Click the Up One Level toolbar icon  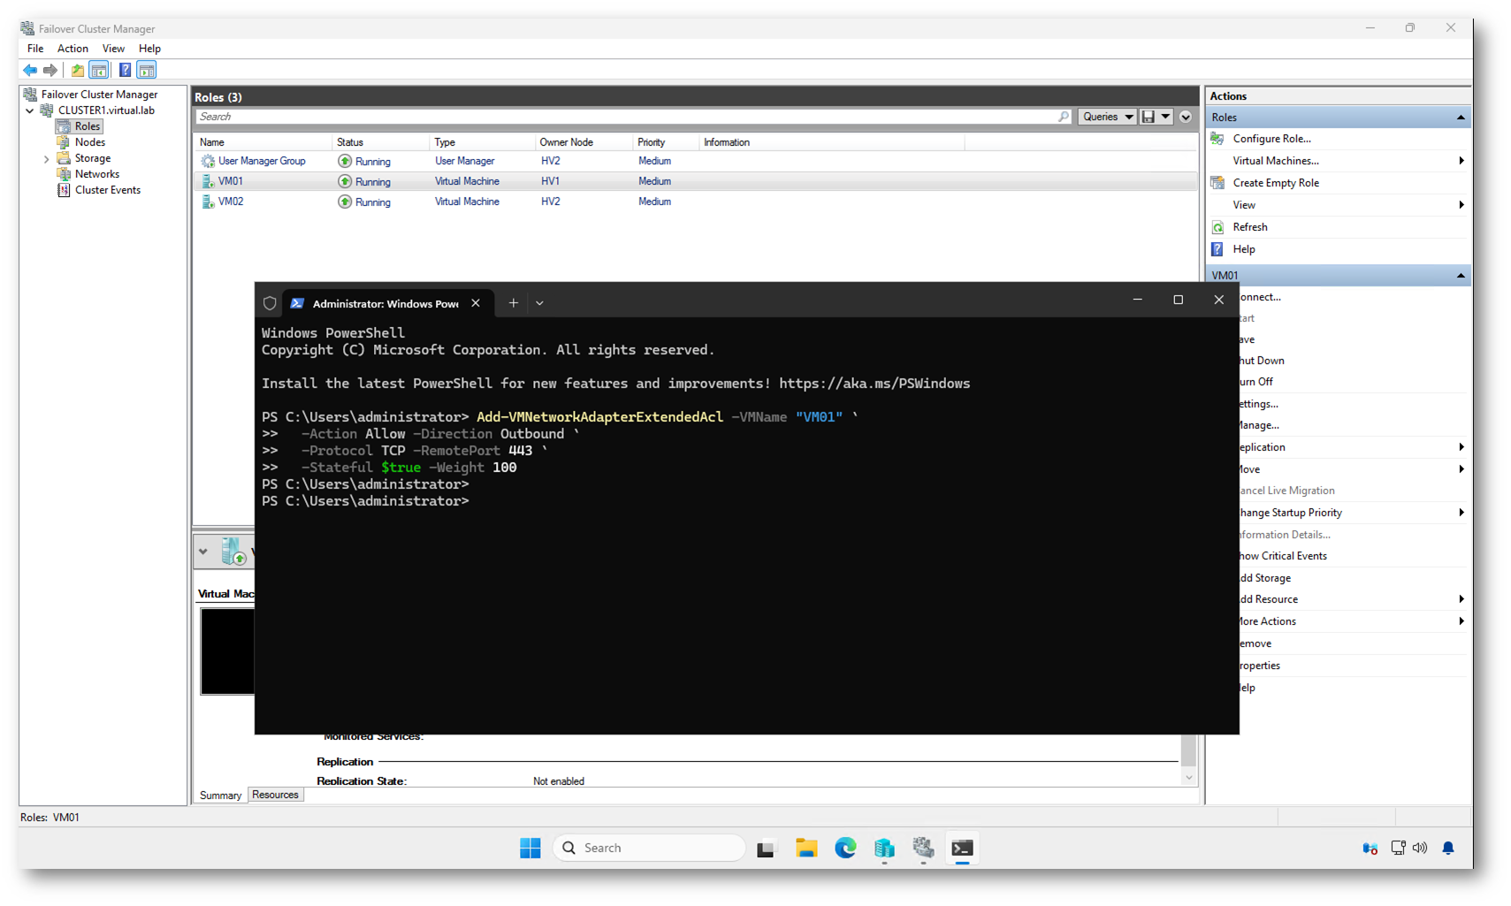(78, 70)
